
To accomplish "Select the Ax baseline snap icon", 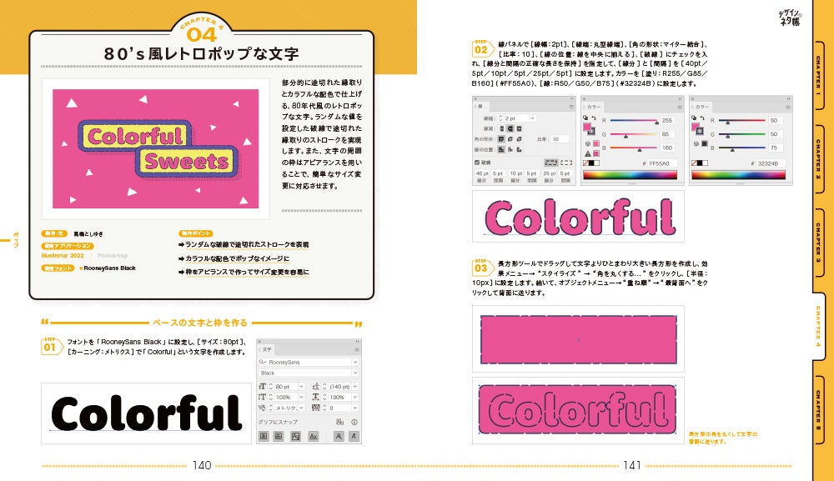I will (314, 436).
